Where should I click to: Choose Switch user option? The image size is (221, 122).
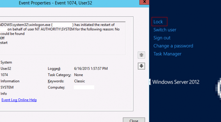(165, 30)
